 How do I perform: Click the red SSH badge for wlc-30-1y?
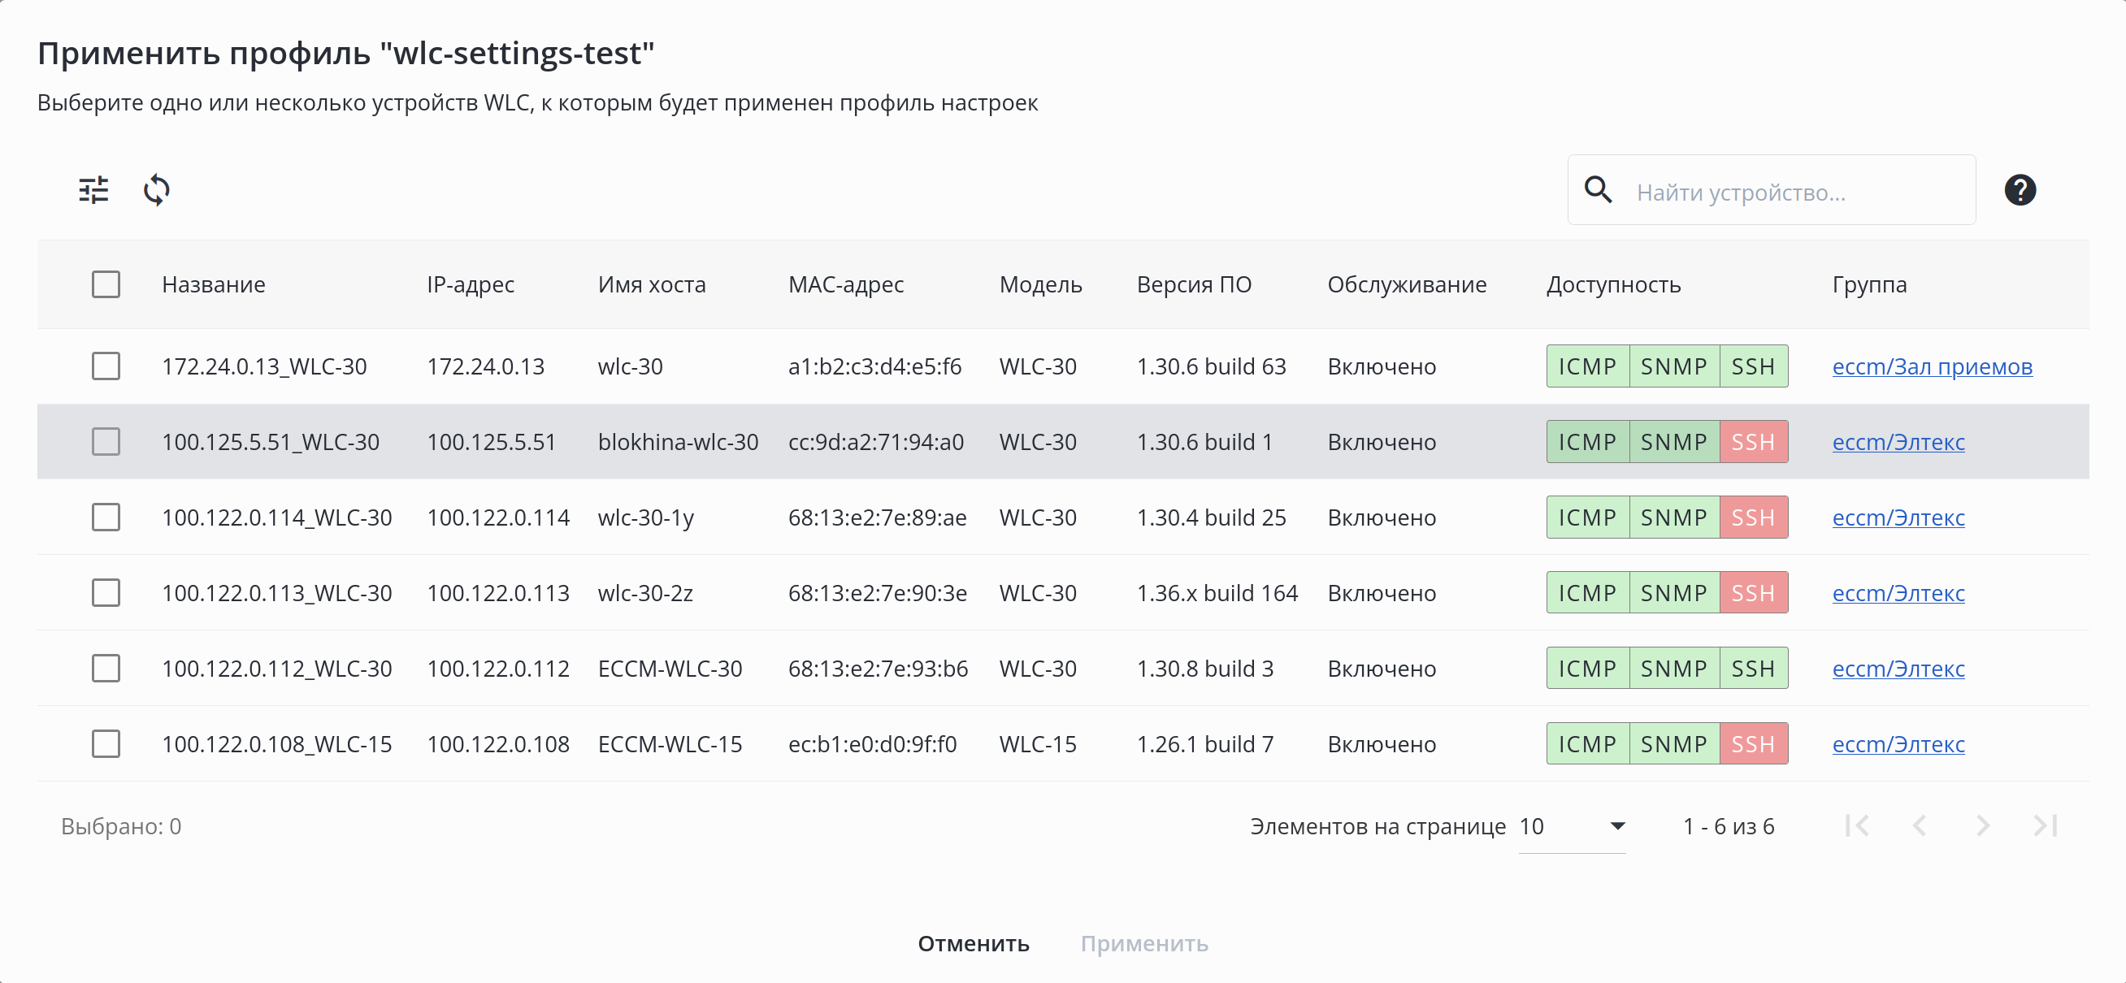click(1753, 517)
